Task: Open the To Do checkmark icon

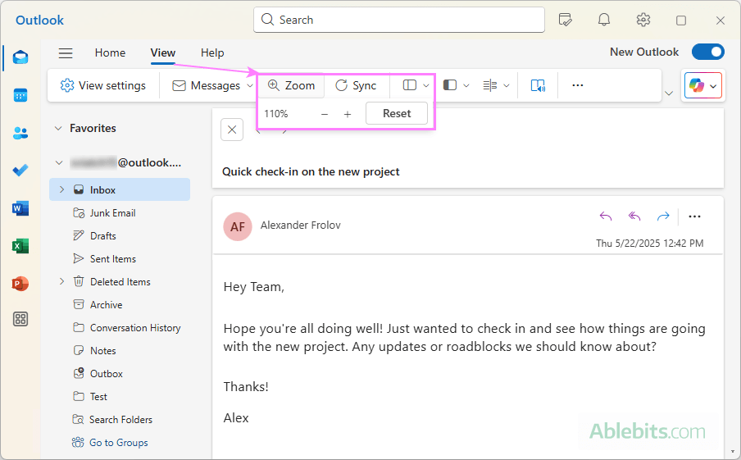Action: [x=20, y=171]
